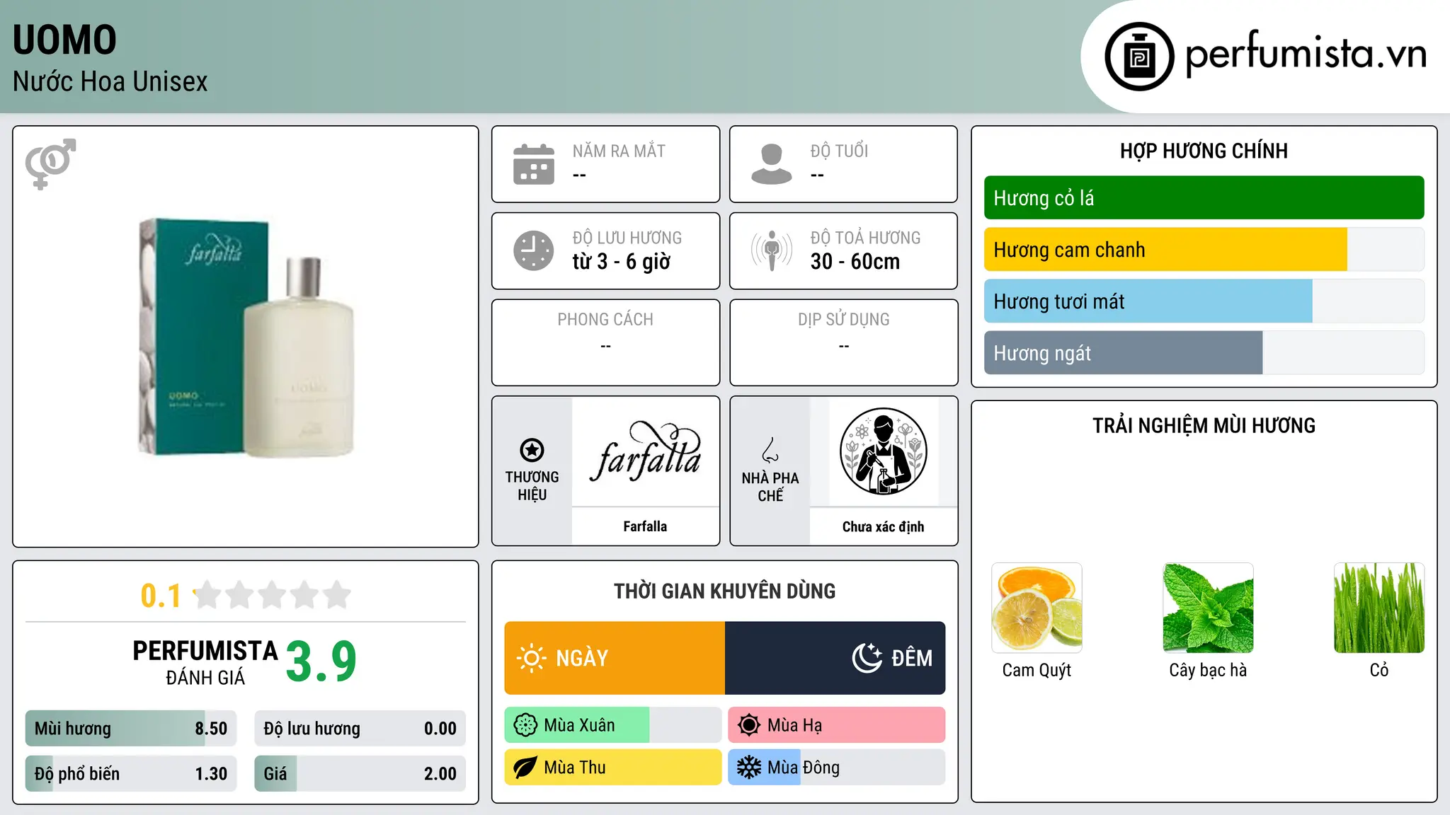Click the perfumista.vn bottle logo icon

(1139, 57)
